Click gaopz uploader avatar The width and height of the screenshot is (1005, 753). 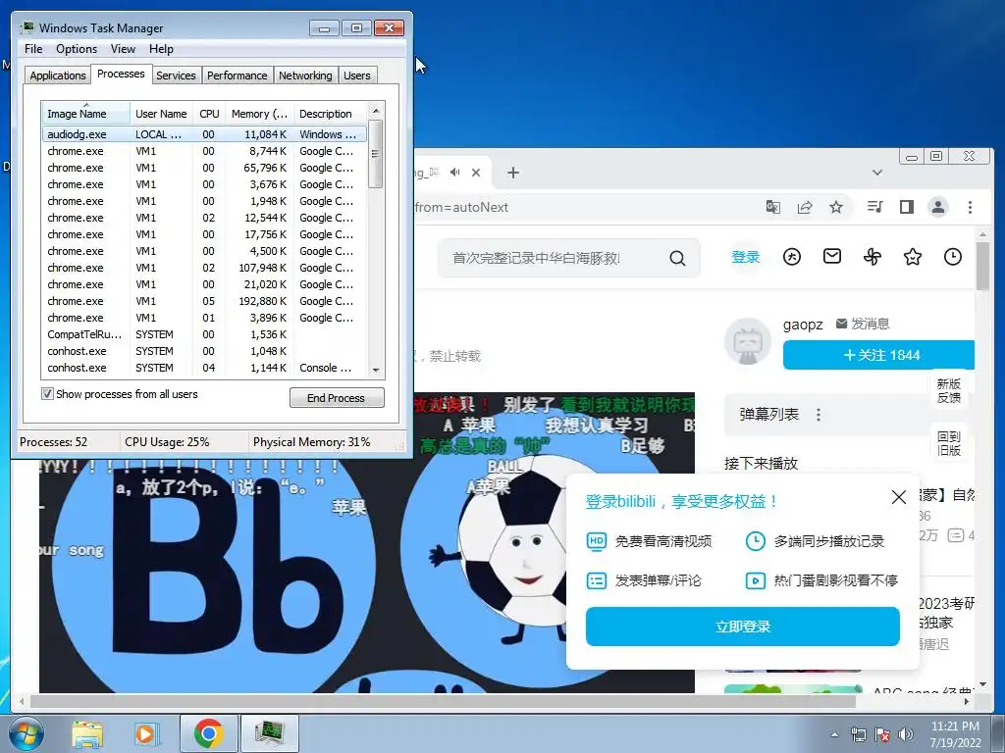tap(747, 340)
